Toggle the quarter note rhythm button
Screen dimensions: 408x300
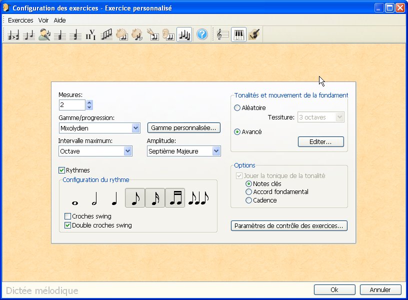pyautogui.click(x=114, y=199)
